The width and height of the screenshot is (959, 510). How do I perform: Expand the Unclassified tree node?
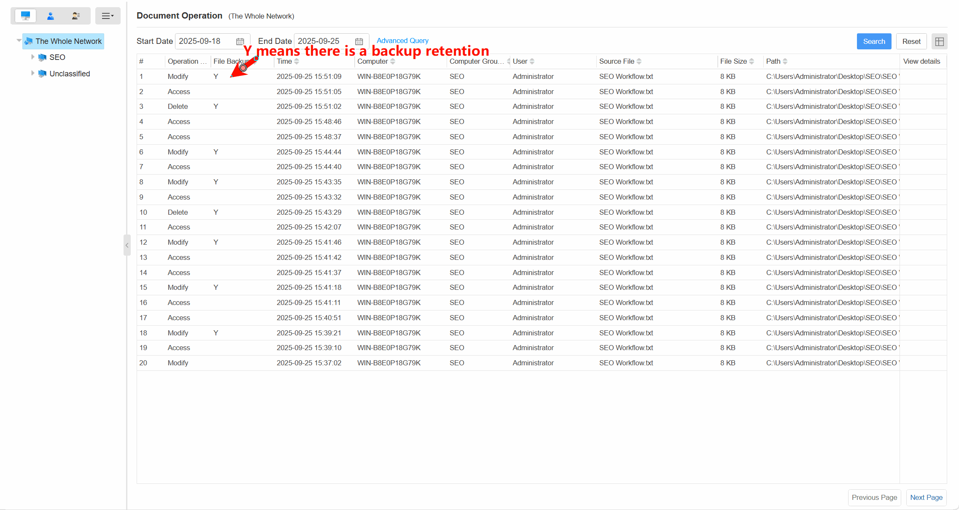[x=32, y=73]
